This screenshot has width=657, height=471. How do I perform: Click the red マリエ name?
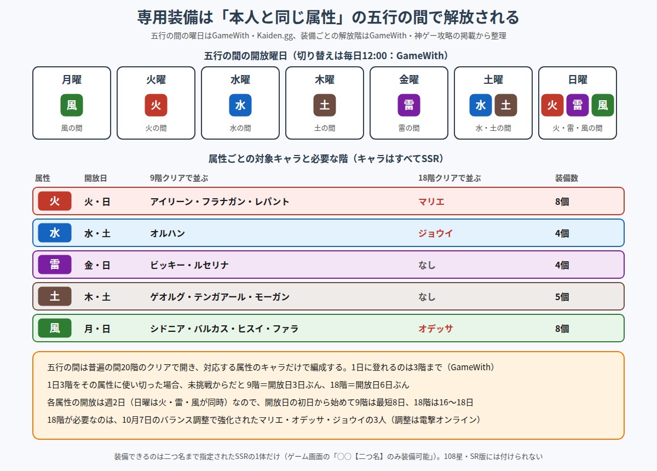pos(431,202)
